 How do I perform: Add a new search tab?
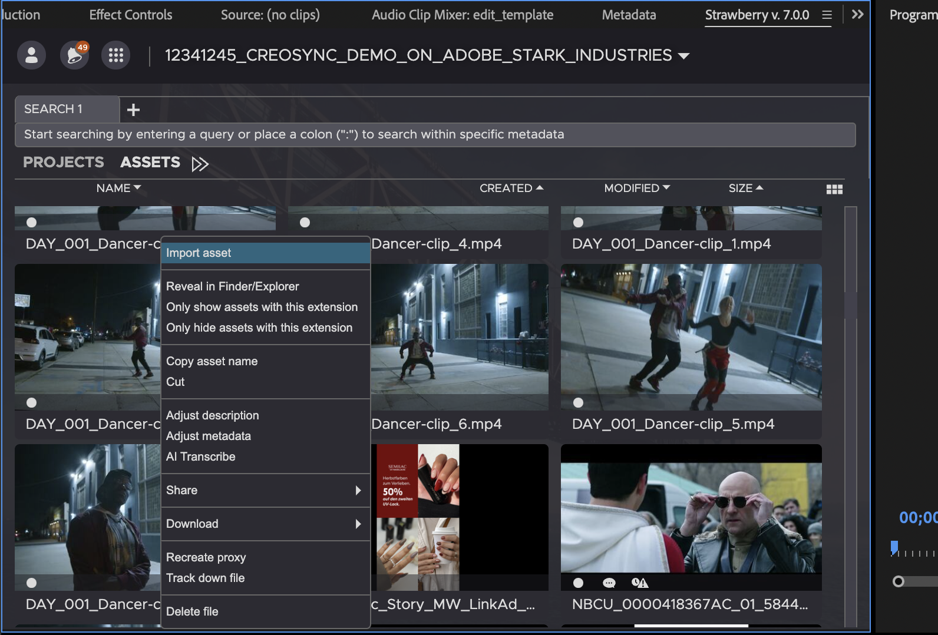134,110
